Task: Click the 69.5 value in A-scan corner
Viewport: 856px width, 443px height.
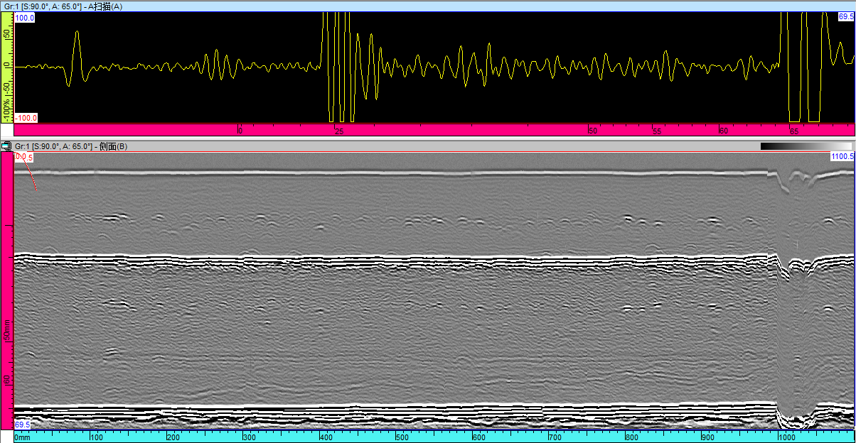Action: pyautogui.click(x=846, y=16)
